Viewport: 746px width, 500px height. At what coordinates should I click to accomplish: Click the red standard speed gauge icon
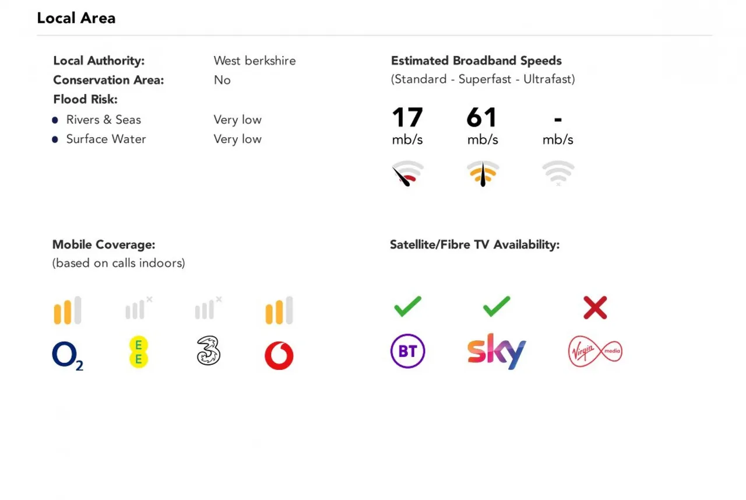(x=408, y=174)
